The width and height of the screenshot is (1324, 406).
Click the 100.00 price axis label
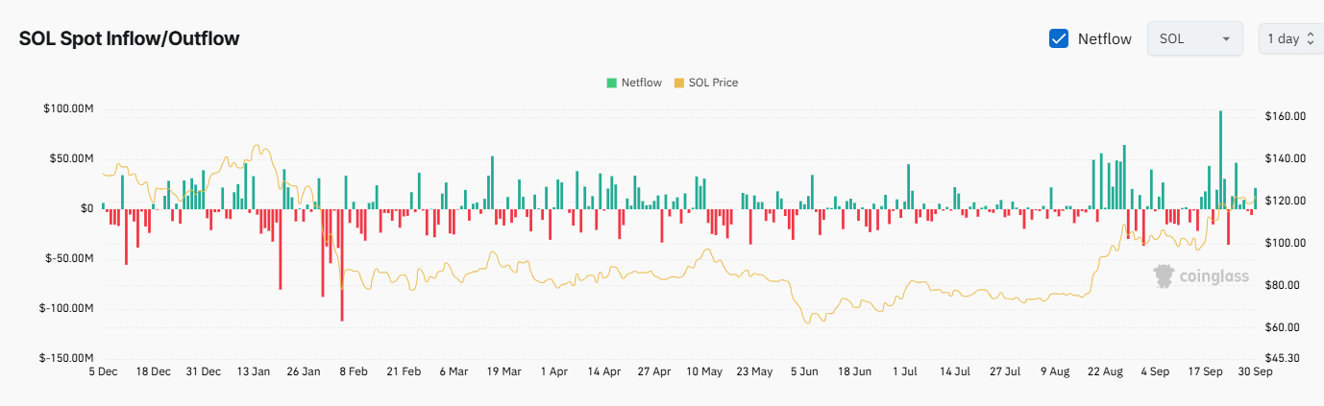coord(1286,243)
